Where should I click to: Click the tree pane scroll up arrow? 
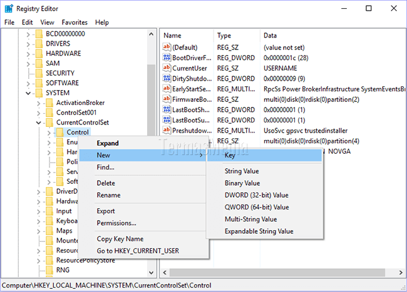click(151, 34)
